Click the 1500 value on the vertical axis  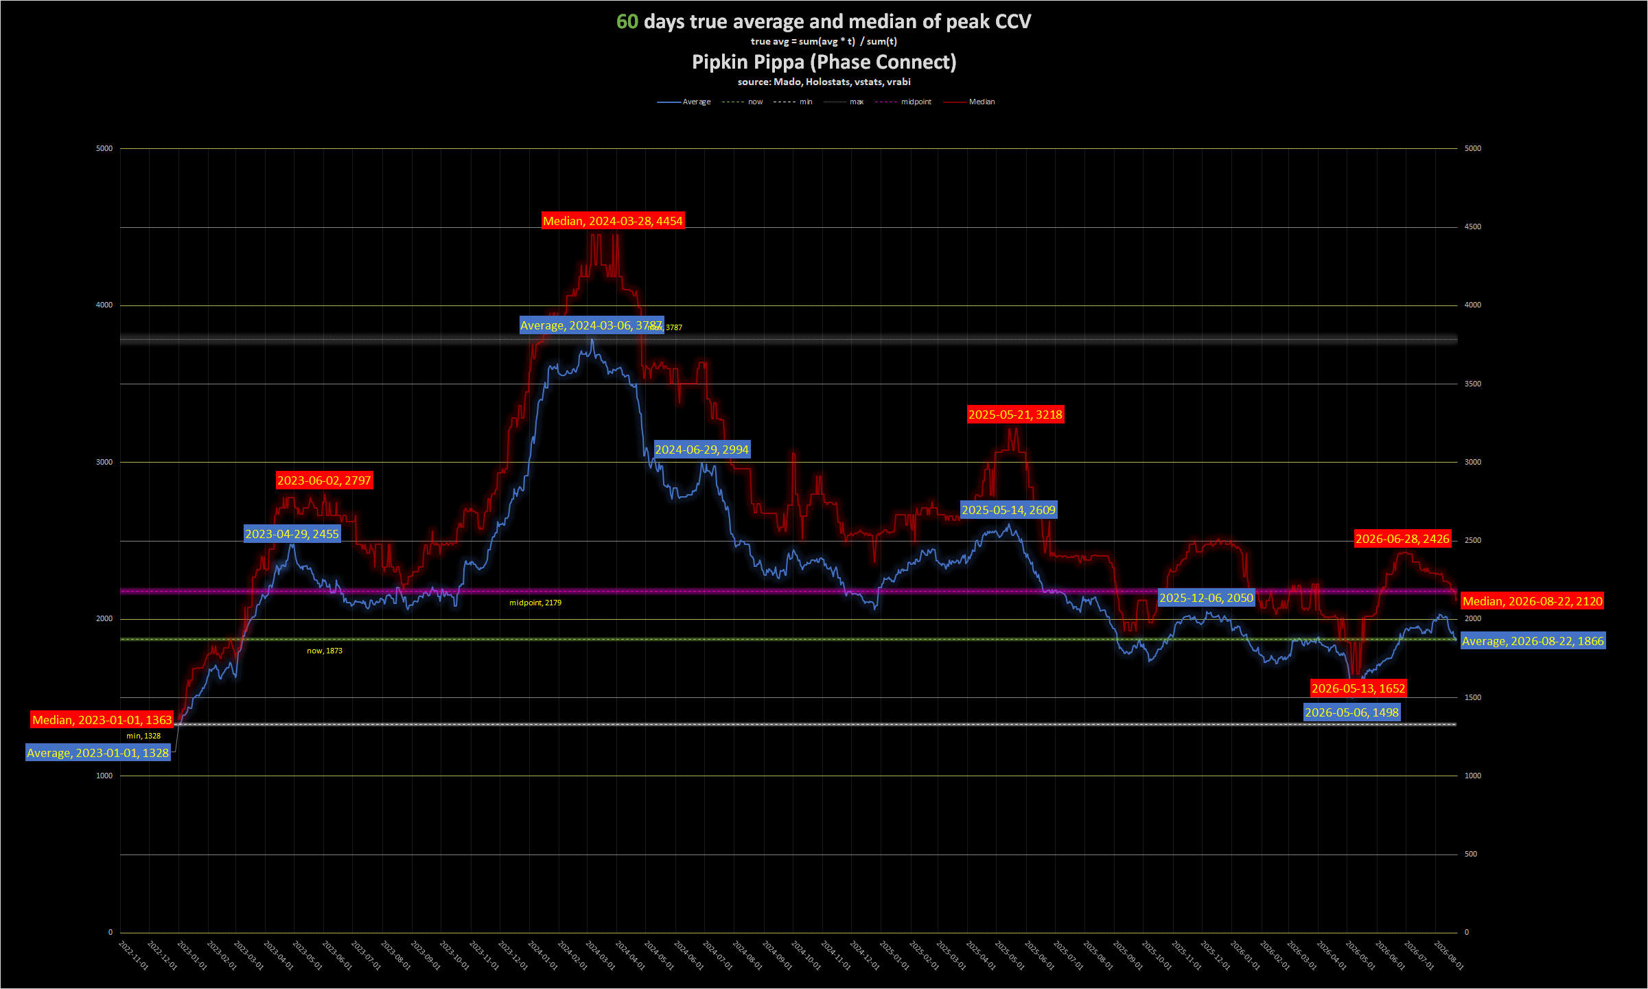[1473, 697]
